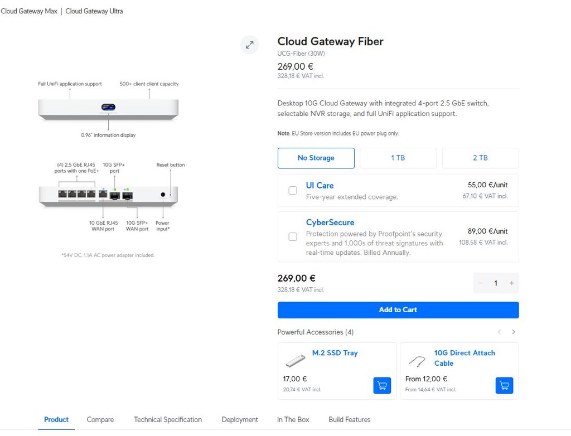Open the Technical Specification tab
Image resolution: width=571 pixels, height=436 pixels.
pos(167,420)
